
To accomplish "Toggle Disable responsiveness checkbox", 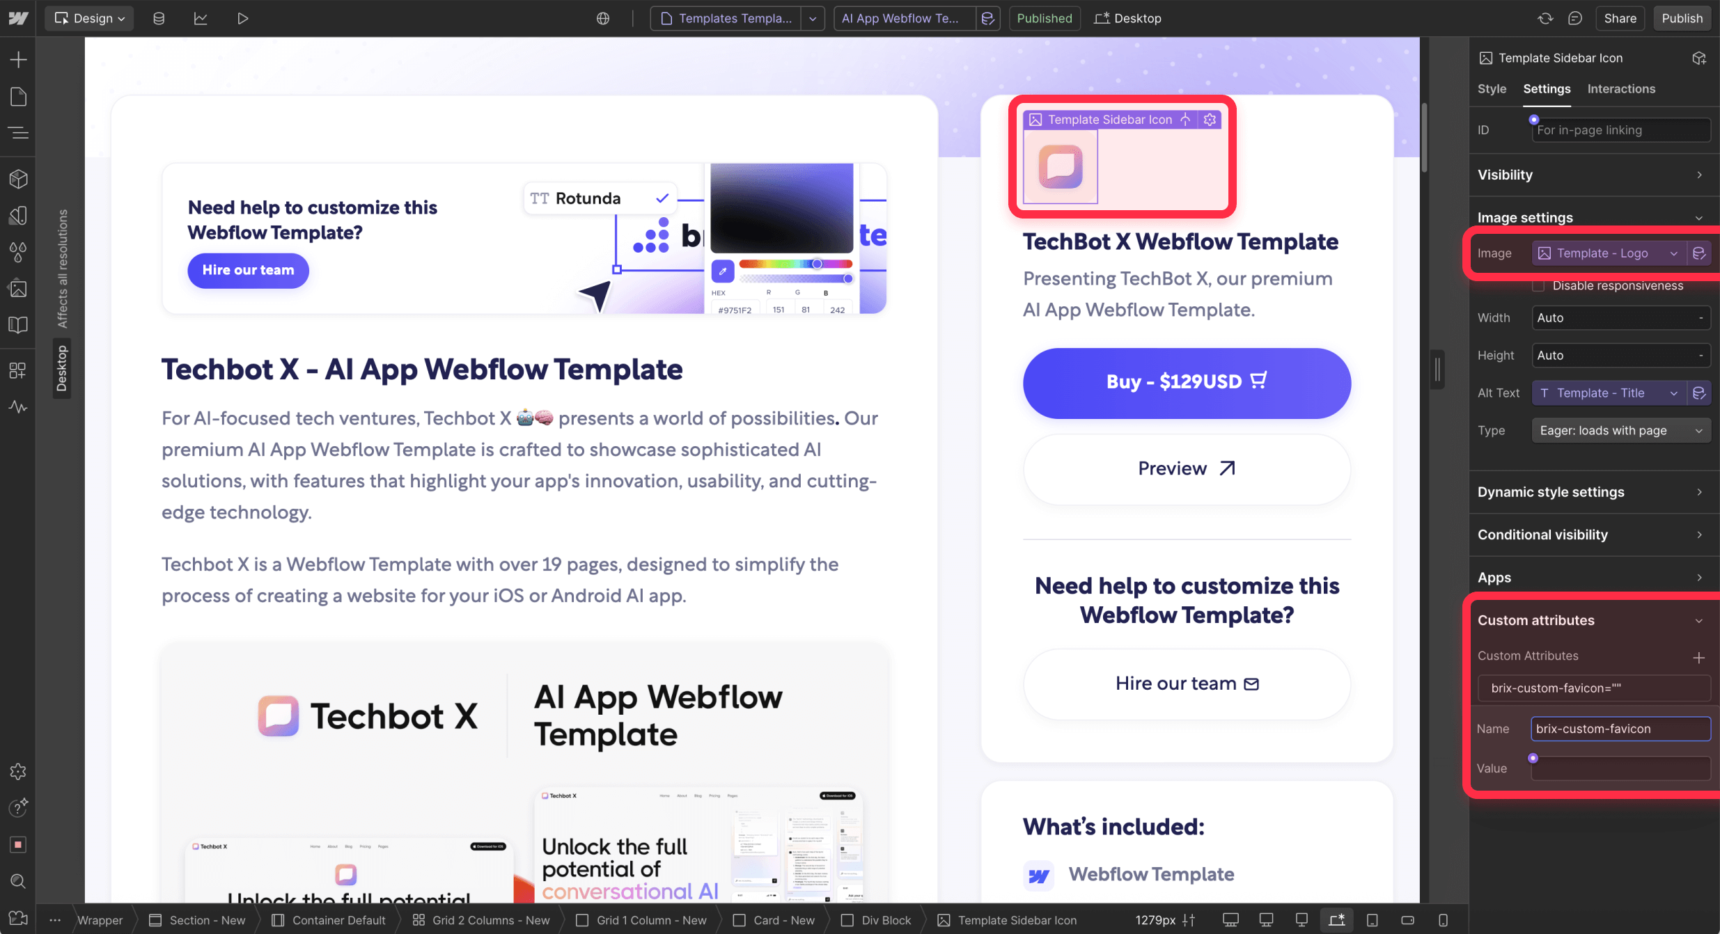I will (x=1538, y=285).
